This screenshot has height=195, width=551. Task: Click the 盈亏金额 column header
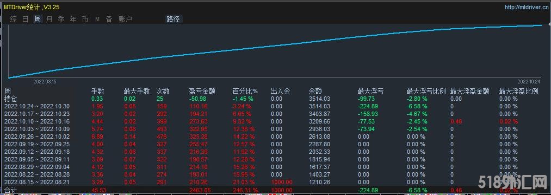point(202,92)
